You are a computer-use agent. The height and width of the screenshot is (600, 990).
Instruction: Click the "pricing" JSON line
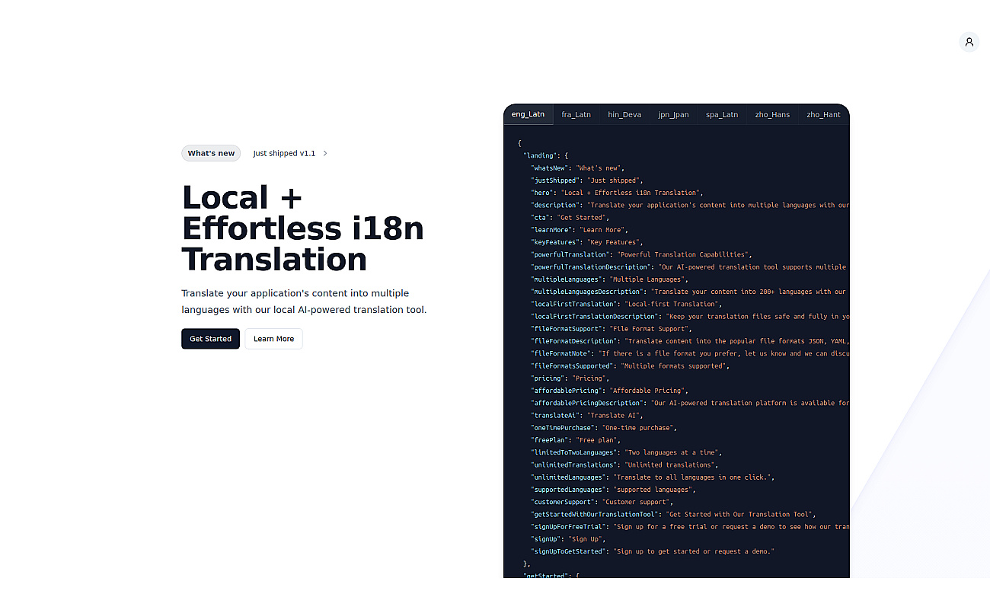[x=571, y=378]
